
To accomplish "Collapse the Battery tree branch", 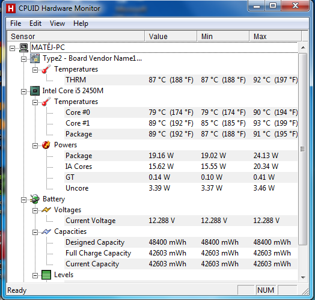I will [23, 200].
